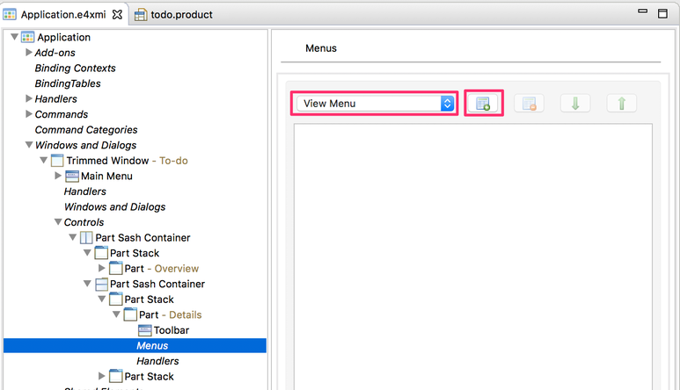Click the add menu button with green plus
The height and width of the screenshot is (390, 680).
click(x=483, y=104)
